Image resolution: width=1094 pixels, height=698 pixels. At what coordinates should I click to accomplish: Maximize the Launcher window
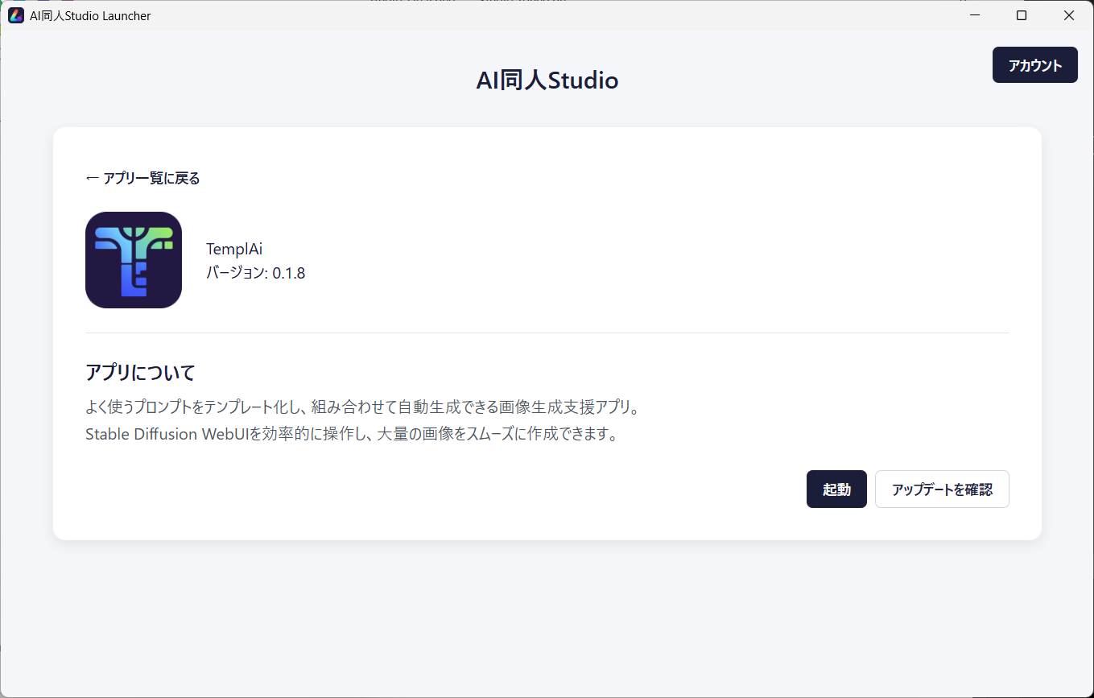click(1022, 15)
